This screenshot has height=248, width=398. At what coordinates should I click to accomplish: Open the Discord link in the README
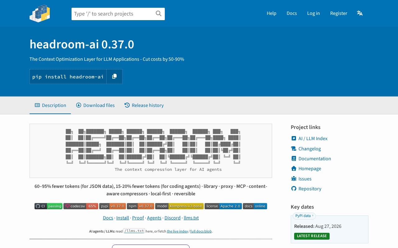click(173, 218)
